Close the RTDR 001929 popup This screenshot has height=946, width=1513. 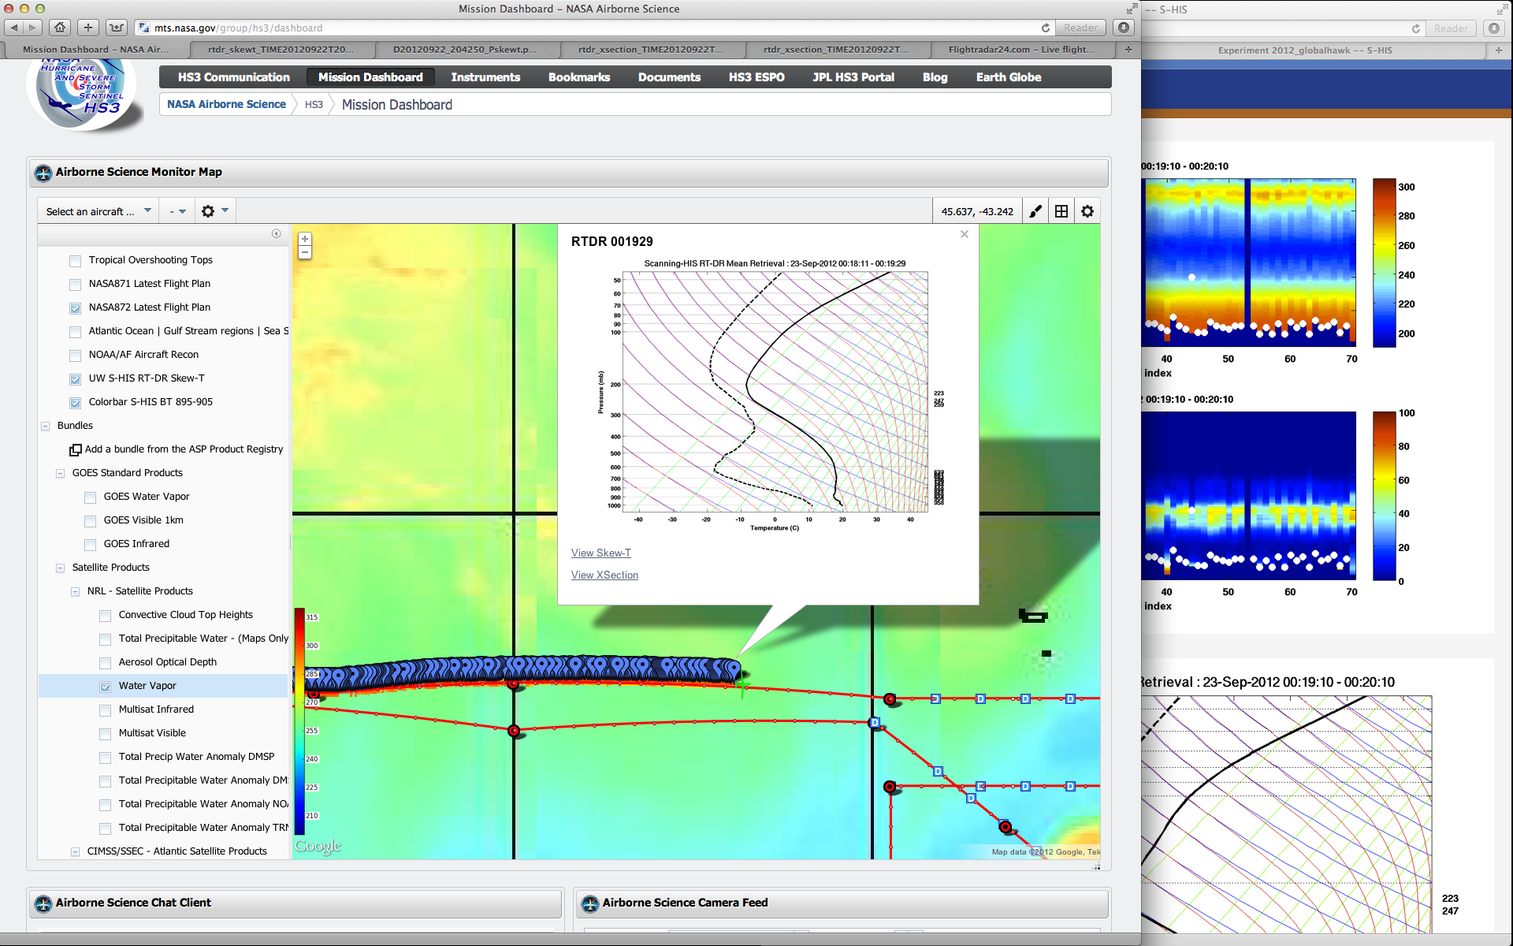(964, 234)
